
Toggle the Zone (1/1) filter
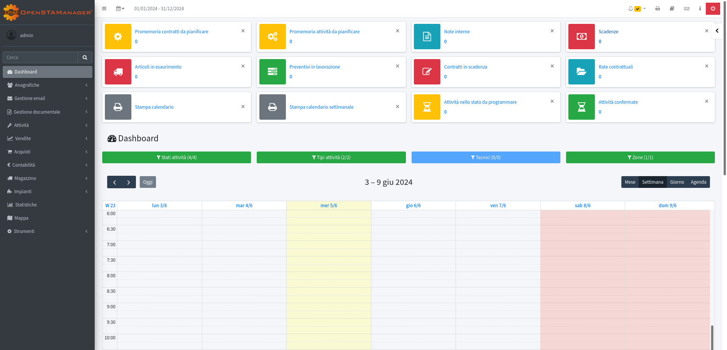point(640,158)
